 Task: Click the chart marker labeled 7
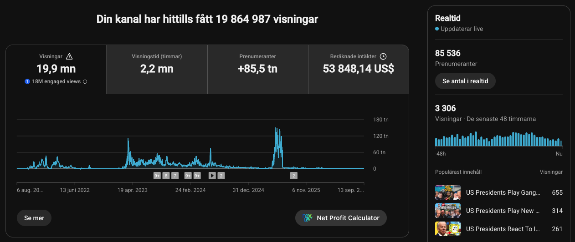[x=175, y=176]
